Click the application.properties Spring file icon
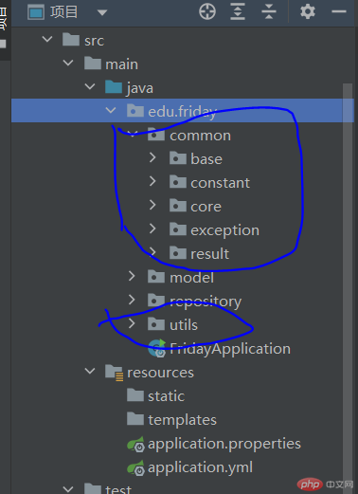The width and height of the screenshot is (358, 494). (x=136, y=444)
